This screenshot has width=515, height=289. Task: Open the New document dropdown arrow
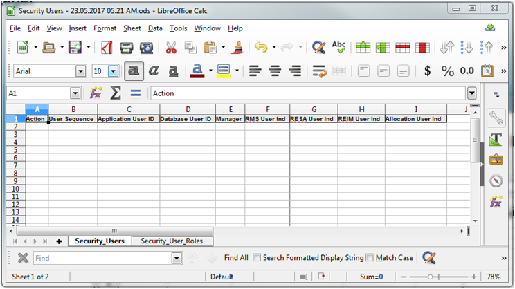[x=35, y=48]
